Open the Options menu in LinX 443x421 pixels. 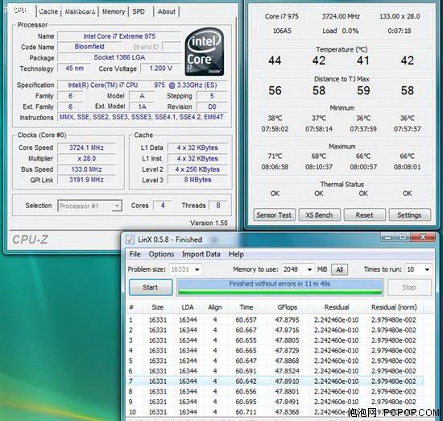click(161, 254)
